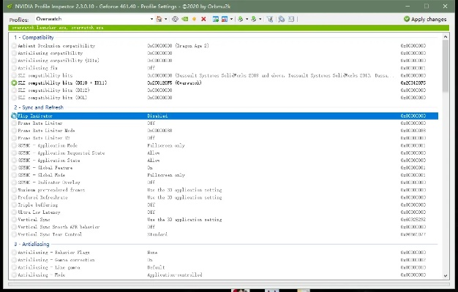458x292 pixels.
Task: Click the green overwatch launcher exe banner
Action: [x=229, y=28]
